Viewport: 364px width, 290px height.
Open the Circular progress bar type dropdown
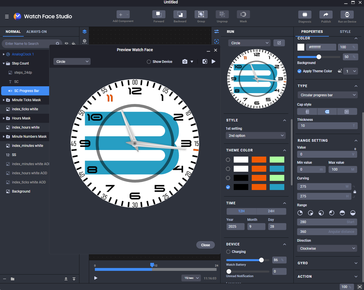[327, 95]
